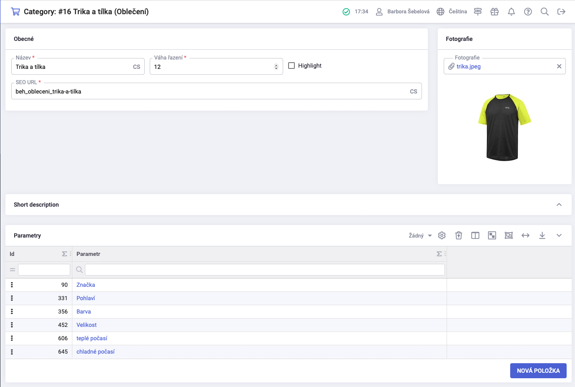Screen dimensions: 575x387
Task: Enable the Highlight checkbox
Action: click(x=291, y=66)
